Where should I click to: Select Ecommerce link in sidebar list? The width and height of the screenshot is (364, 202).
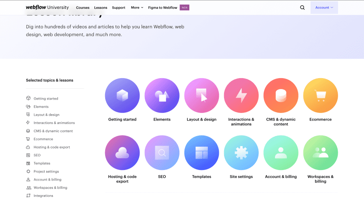point(43,139)
